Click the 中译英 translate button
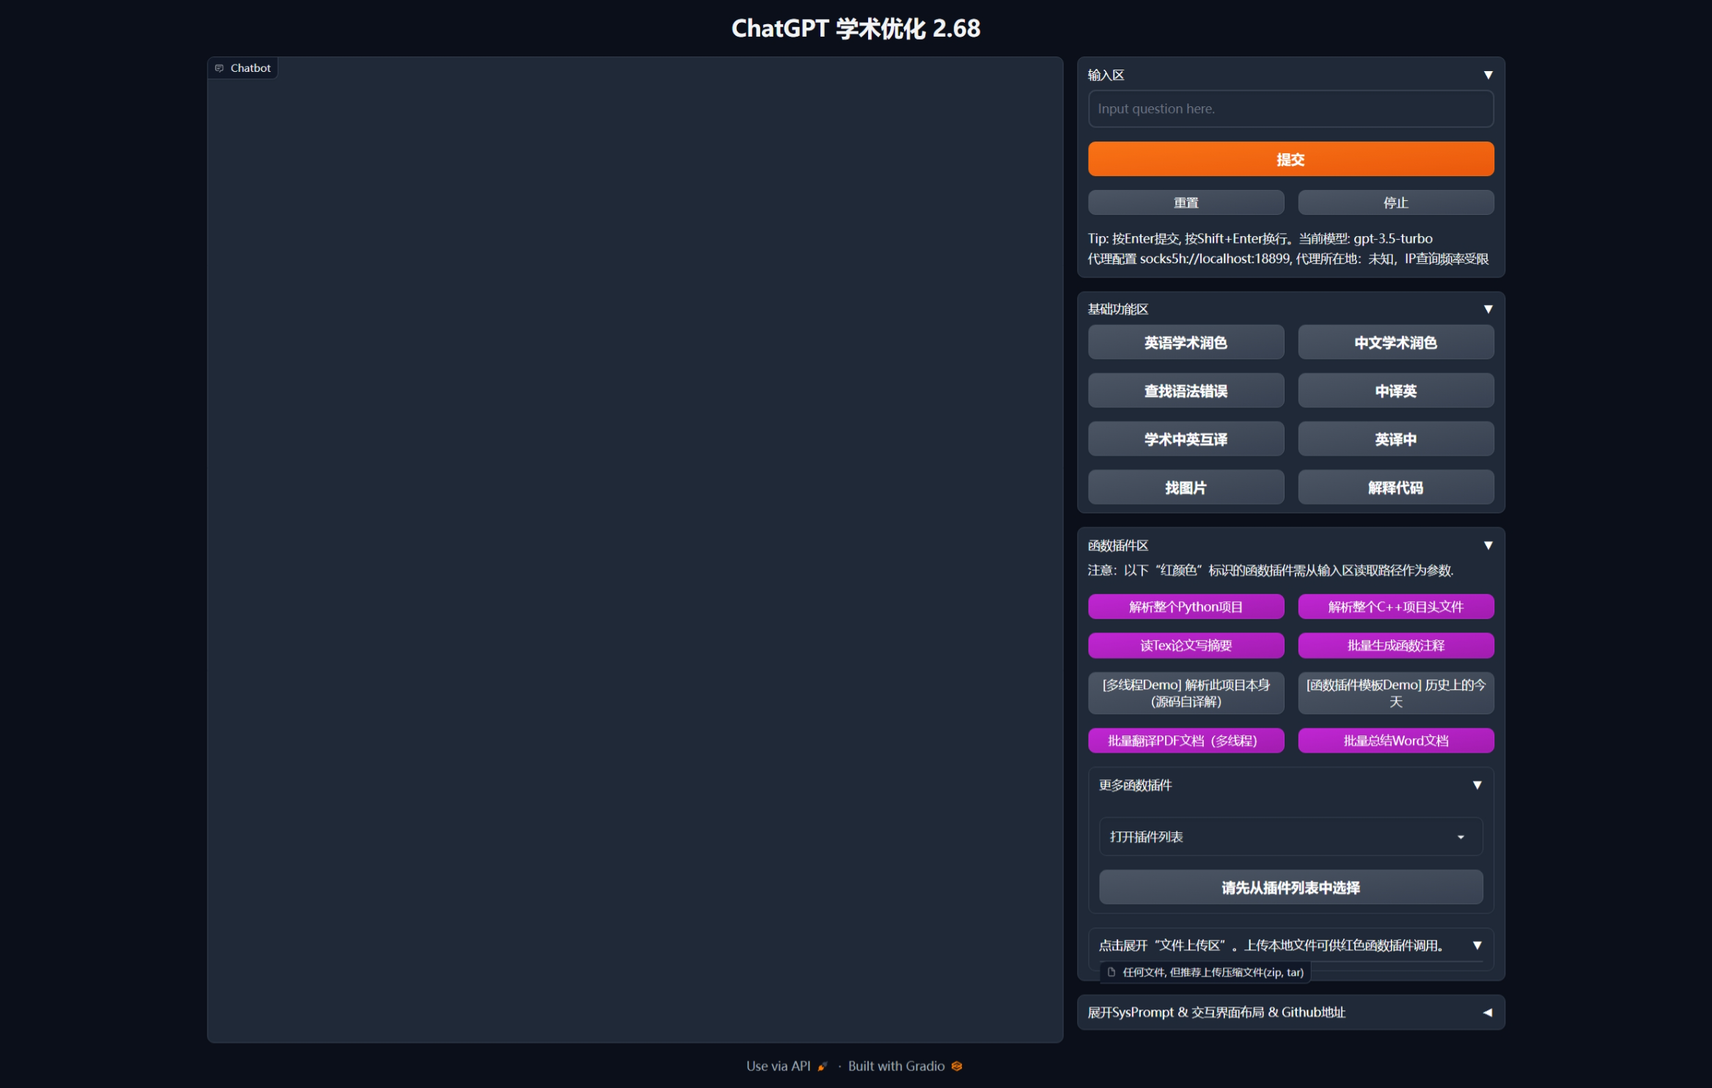This screenshot has width=1712, height=1088. pyautogui.click(x=1395, y=391)
